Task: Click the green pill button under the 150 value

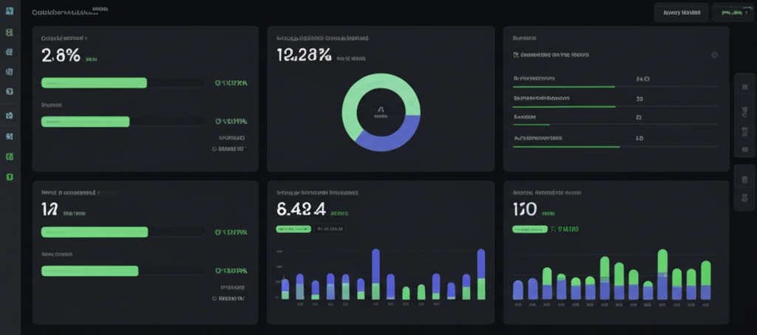Action: [529, 229]
